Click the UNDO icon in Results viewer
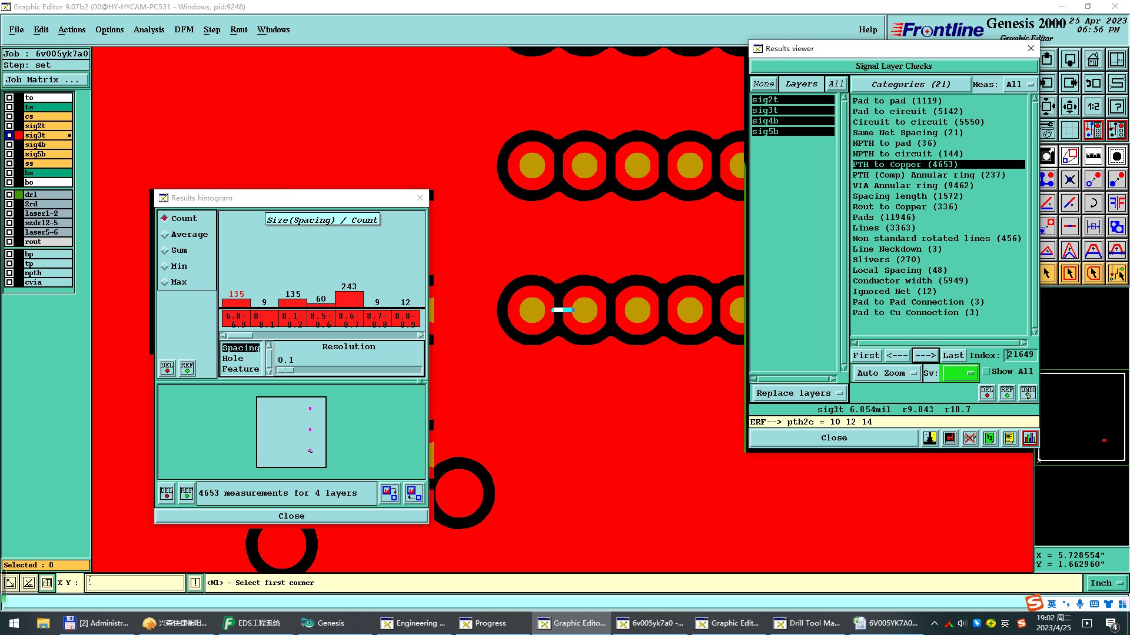 pyautogui.click(x=1028, y=392)
